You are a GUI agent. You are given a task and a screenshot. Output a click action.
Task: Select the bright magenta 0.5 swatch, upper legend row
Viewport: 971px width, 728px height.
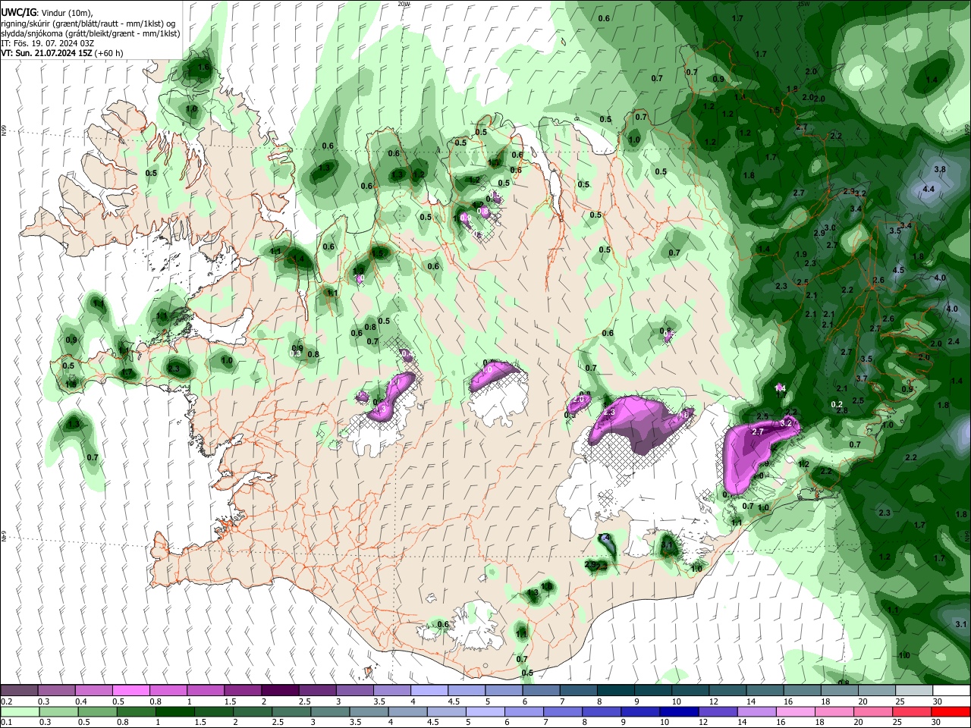coord(130,690)
